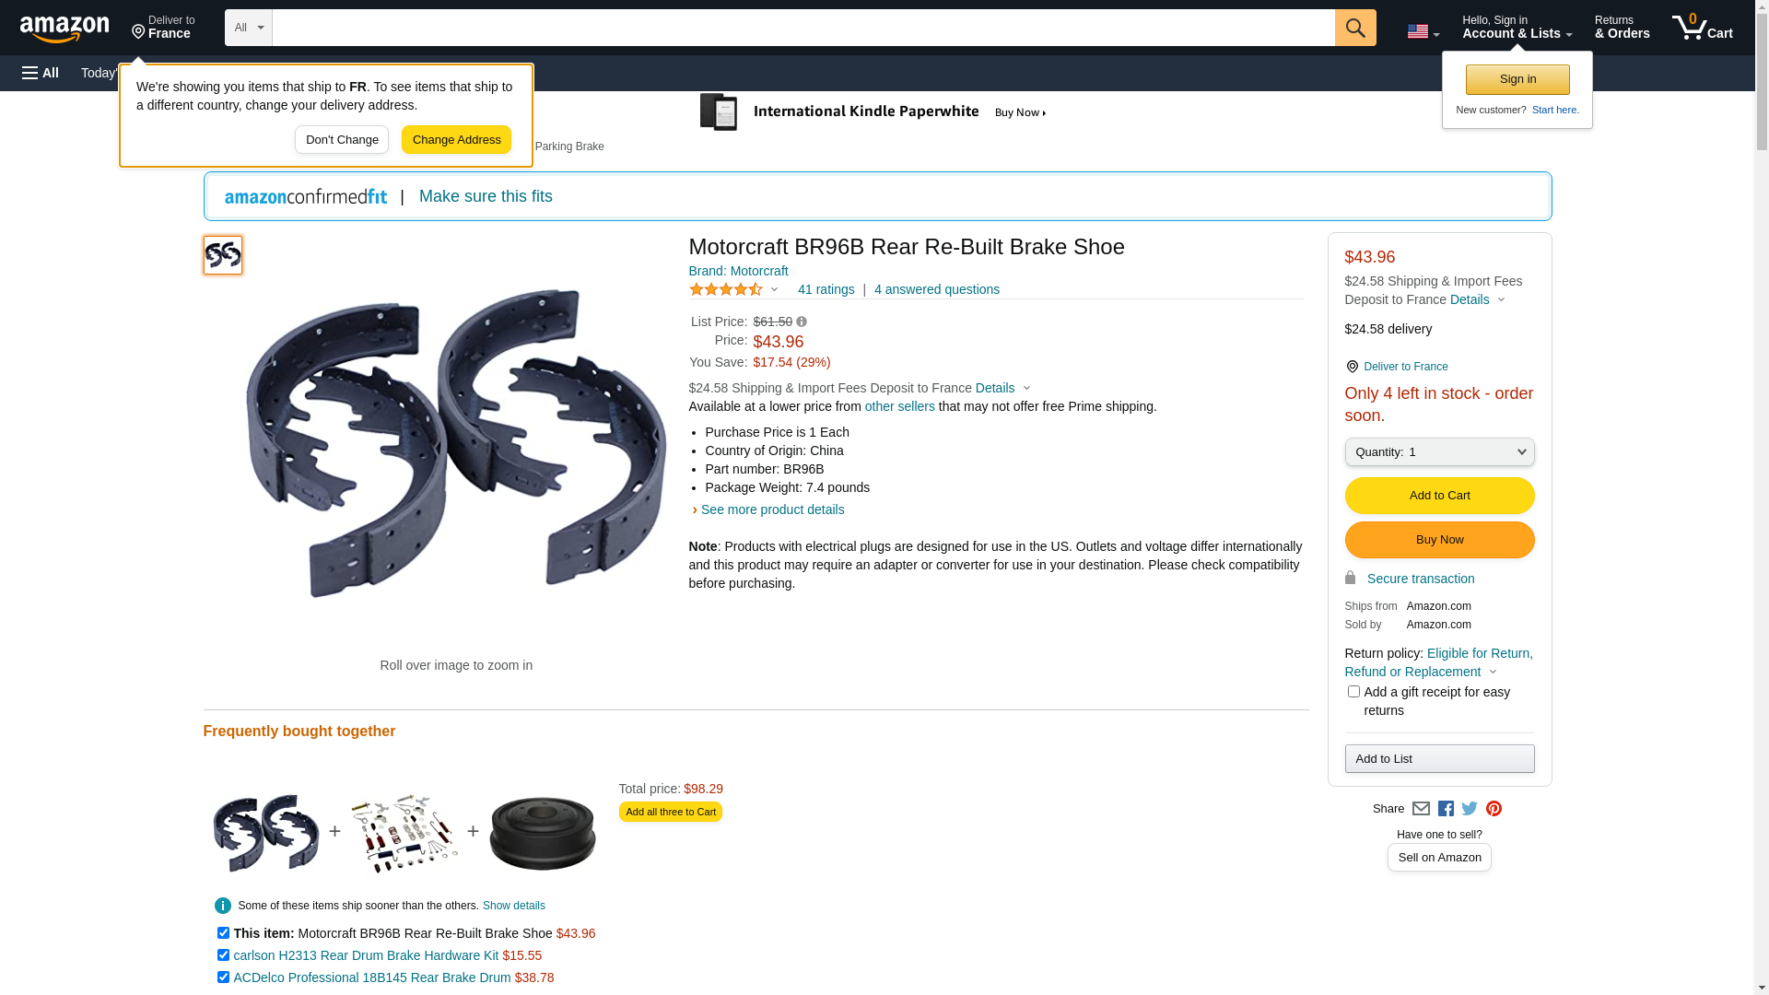Open the search category All dropdown
This screenshot has width=1769, height=995.
click(x=248, y=28)
